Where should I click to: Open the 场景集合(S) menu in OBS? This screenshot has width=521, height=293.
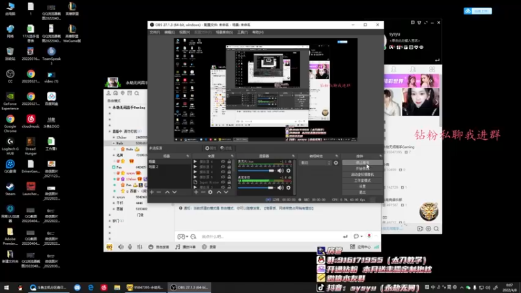[224, 32]
